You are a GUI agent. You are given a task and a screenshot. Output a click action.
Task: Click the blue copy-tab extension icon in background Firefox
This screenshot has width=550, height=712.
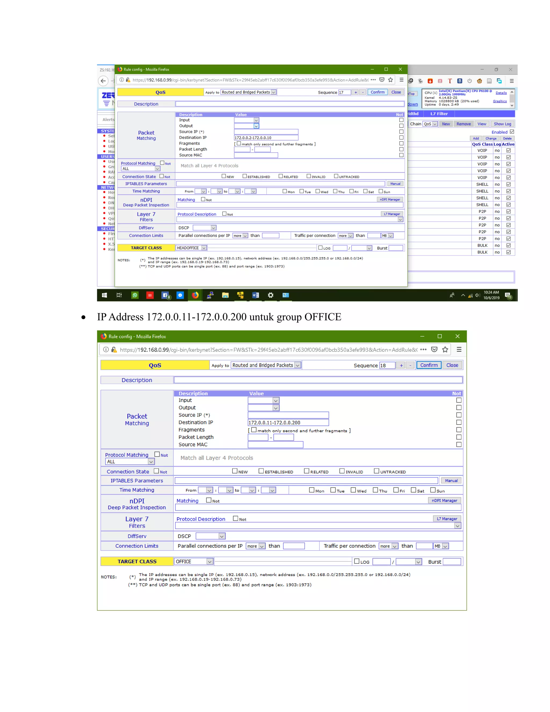tap(499, 81)
